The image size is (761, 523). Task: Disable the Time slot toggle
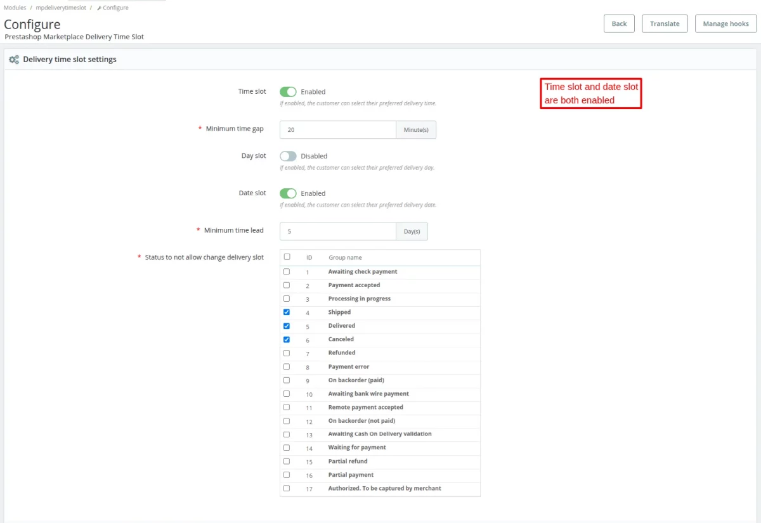(x=288, y=91)
